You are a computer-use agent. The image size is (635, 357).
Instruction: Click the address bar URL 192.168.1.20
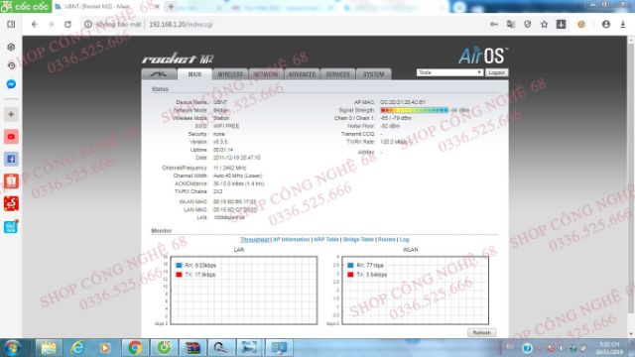pyautogui.click(x=181, y=24)
